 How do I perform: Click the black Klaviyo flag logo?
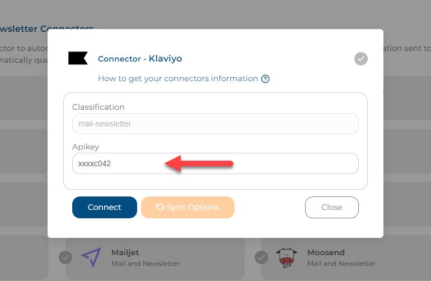pos(78,58)
